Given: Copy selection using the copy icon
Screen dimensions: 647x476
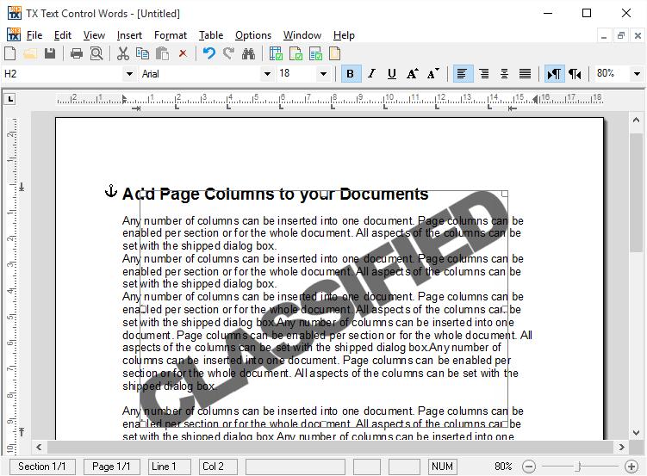Looking at the screenshot, I should coord(142,53).
